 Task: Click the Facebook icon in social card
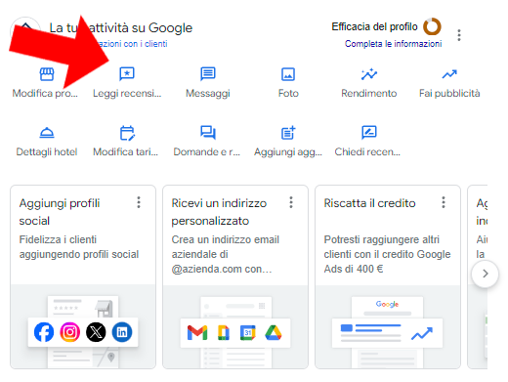tap(44, 332)
